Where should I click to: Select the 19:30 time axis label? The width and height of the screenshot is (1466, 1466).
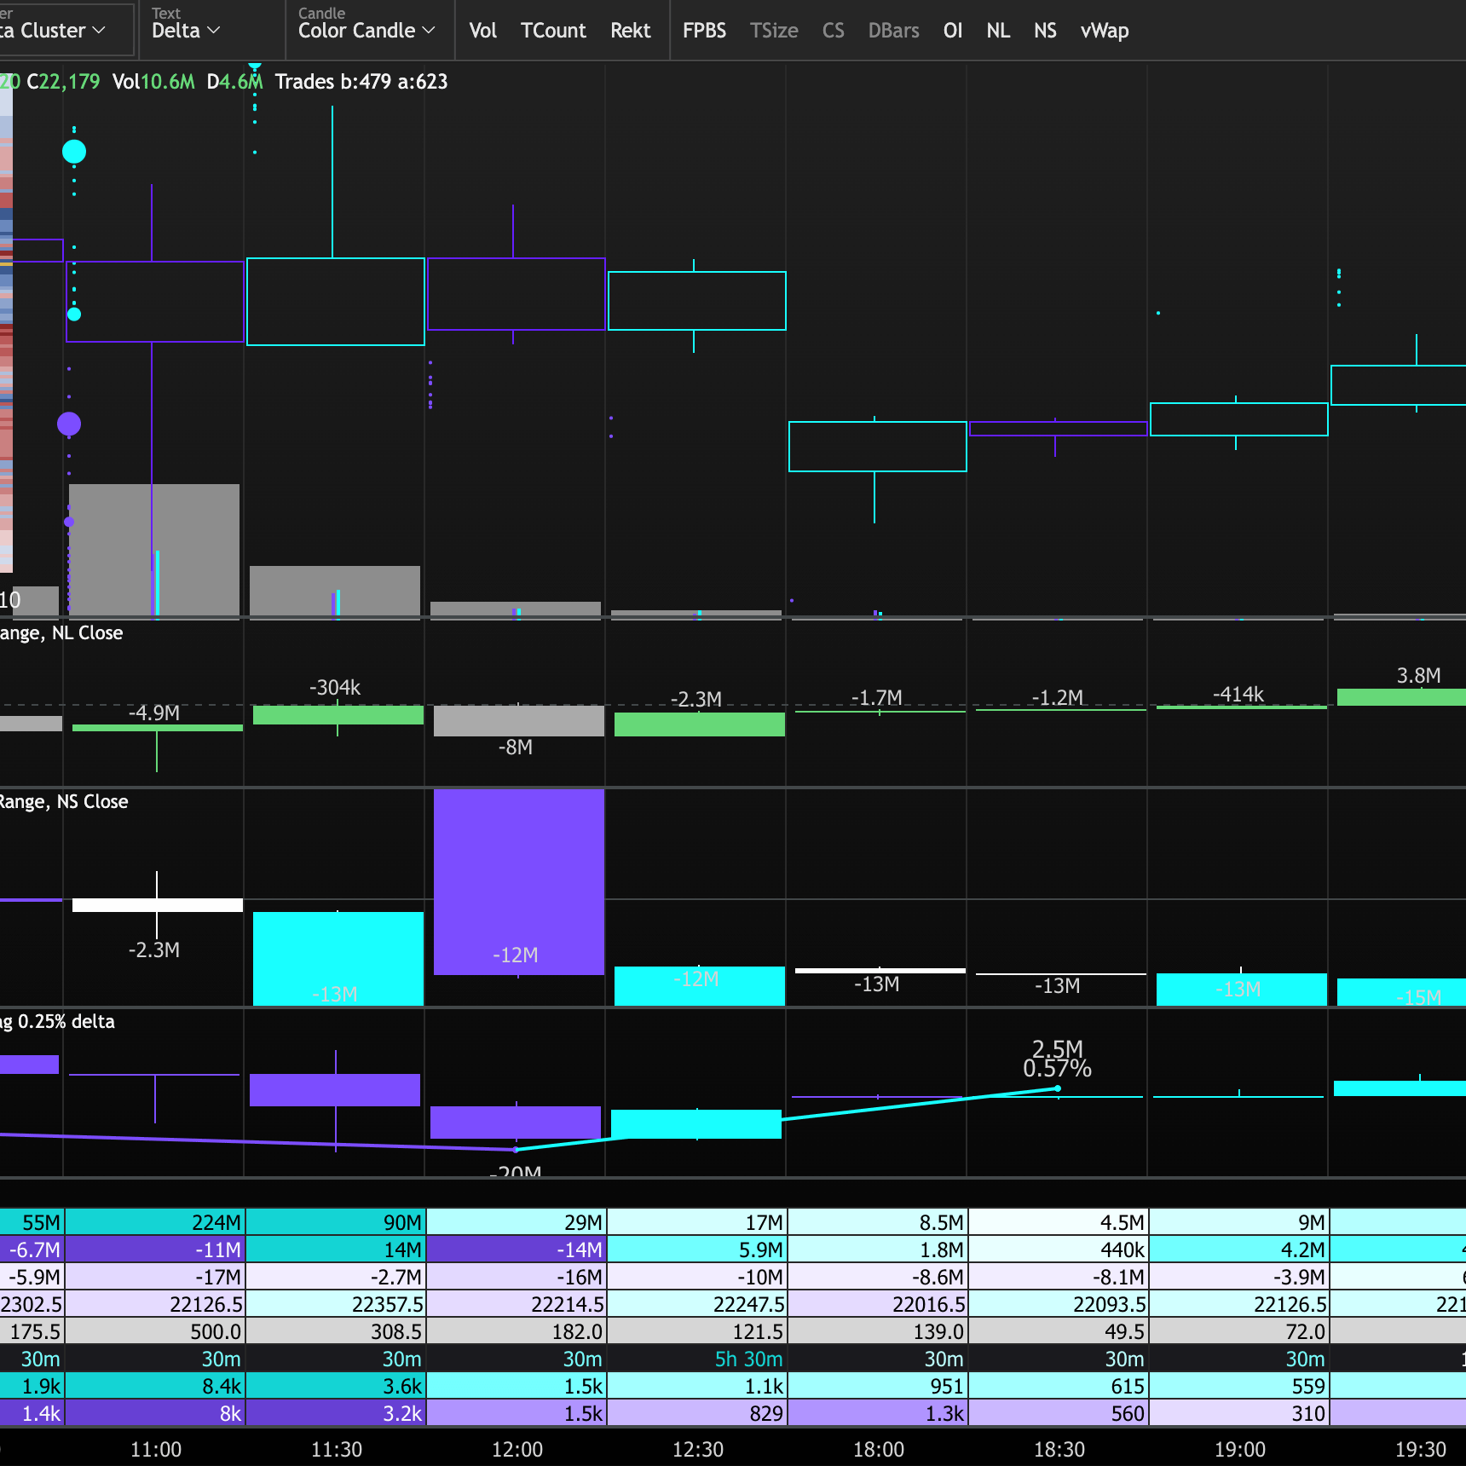tap(1421, 1449)
